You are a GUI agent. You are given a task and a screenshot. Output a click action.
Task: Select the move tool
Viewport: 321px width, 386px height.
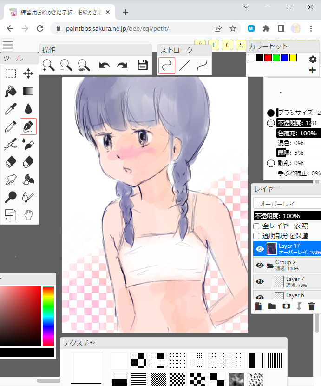28,73
